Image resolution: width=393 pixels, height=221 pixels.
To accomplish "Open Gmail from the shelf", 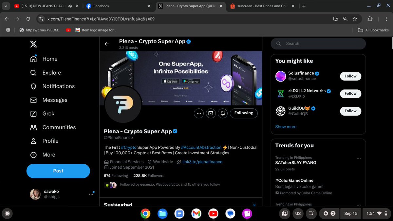I will 196,214.
